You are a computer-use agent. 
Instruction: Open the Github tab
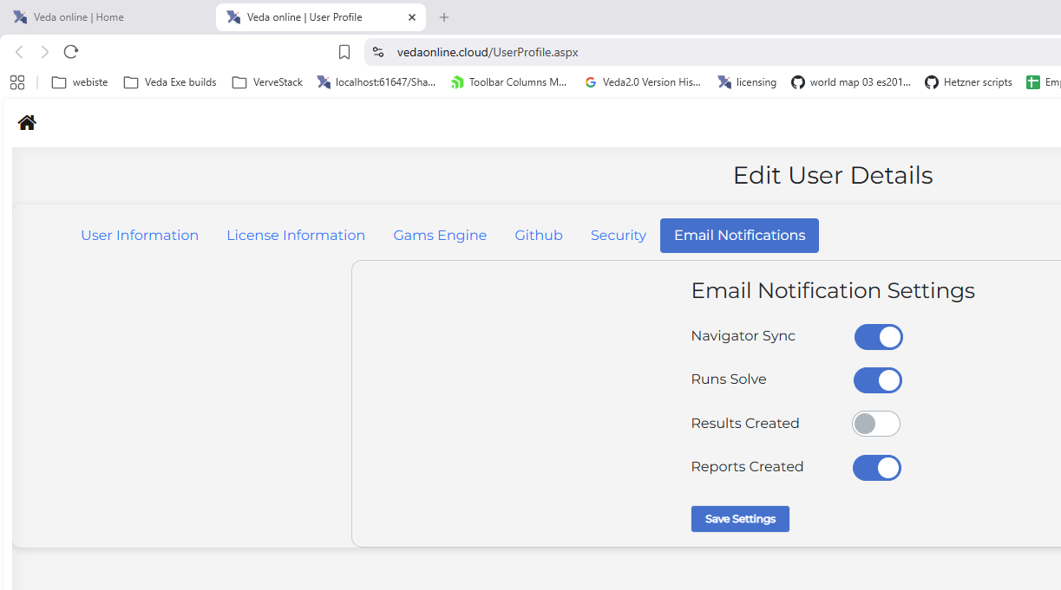coord(539,236)
